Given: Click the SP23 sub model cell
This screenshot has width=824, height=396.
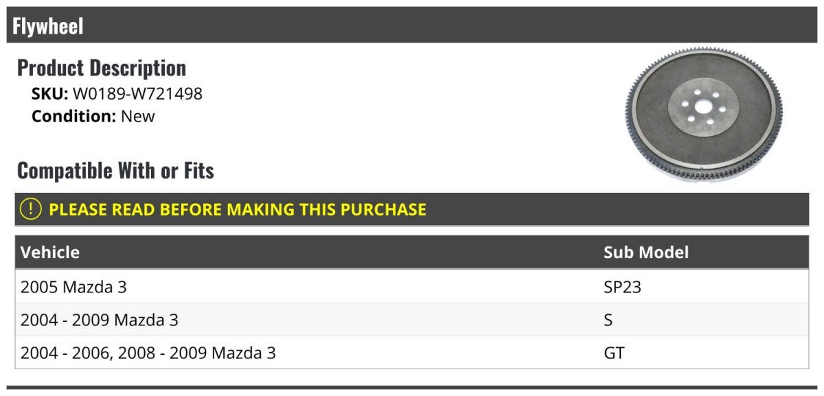Looking at the screenshot, I should tap(622, 287).
